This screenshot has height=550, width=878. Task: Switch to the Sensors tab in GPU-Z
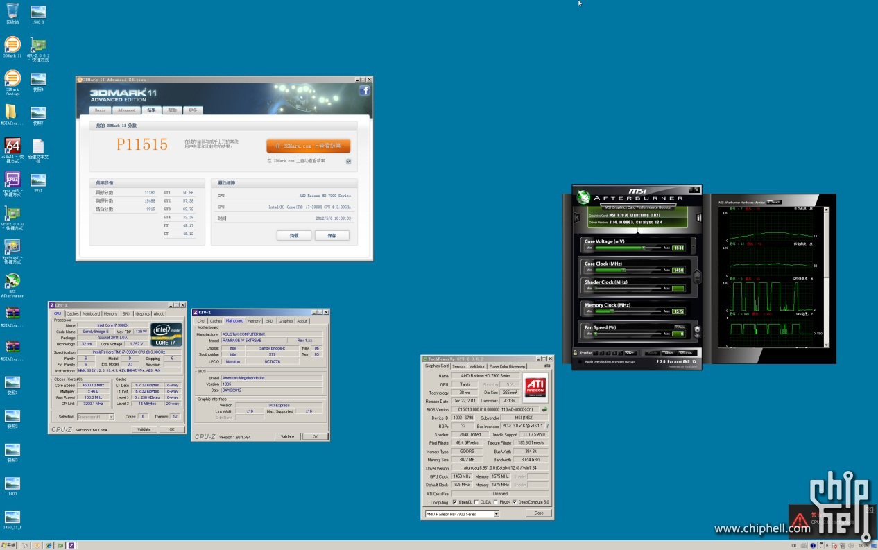click(x=459, y=366)
